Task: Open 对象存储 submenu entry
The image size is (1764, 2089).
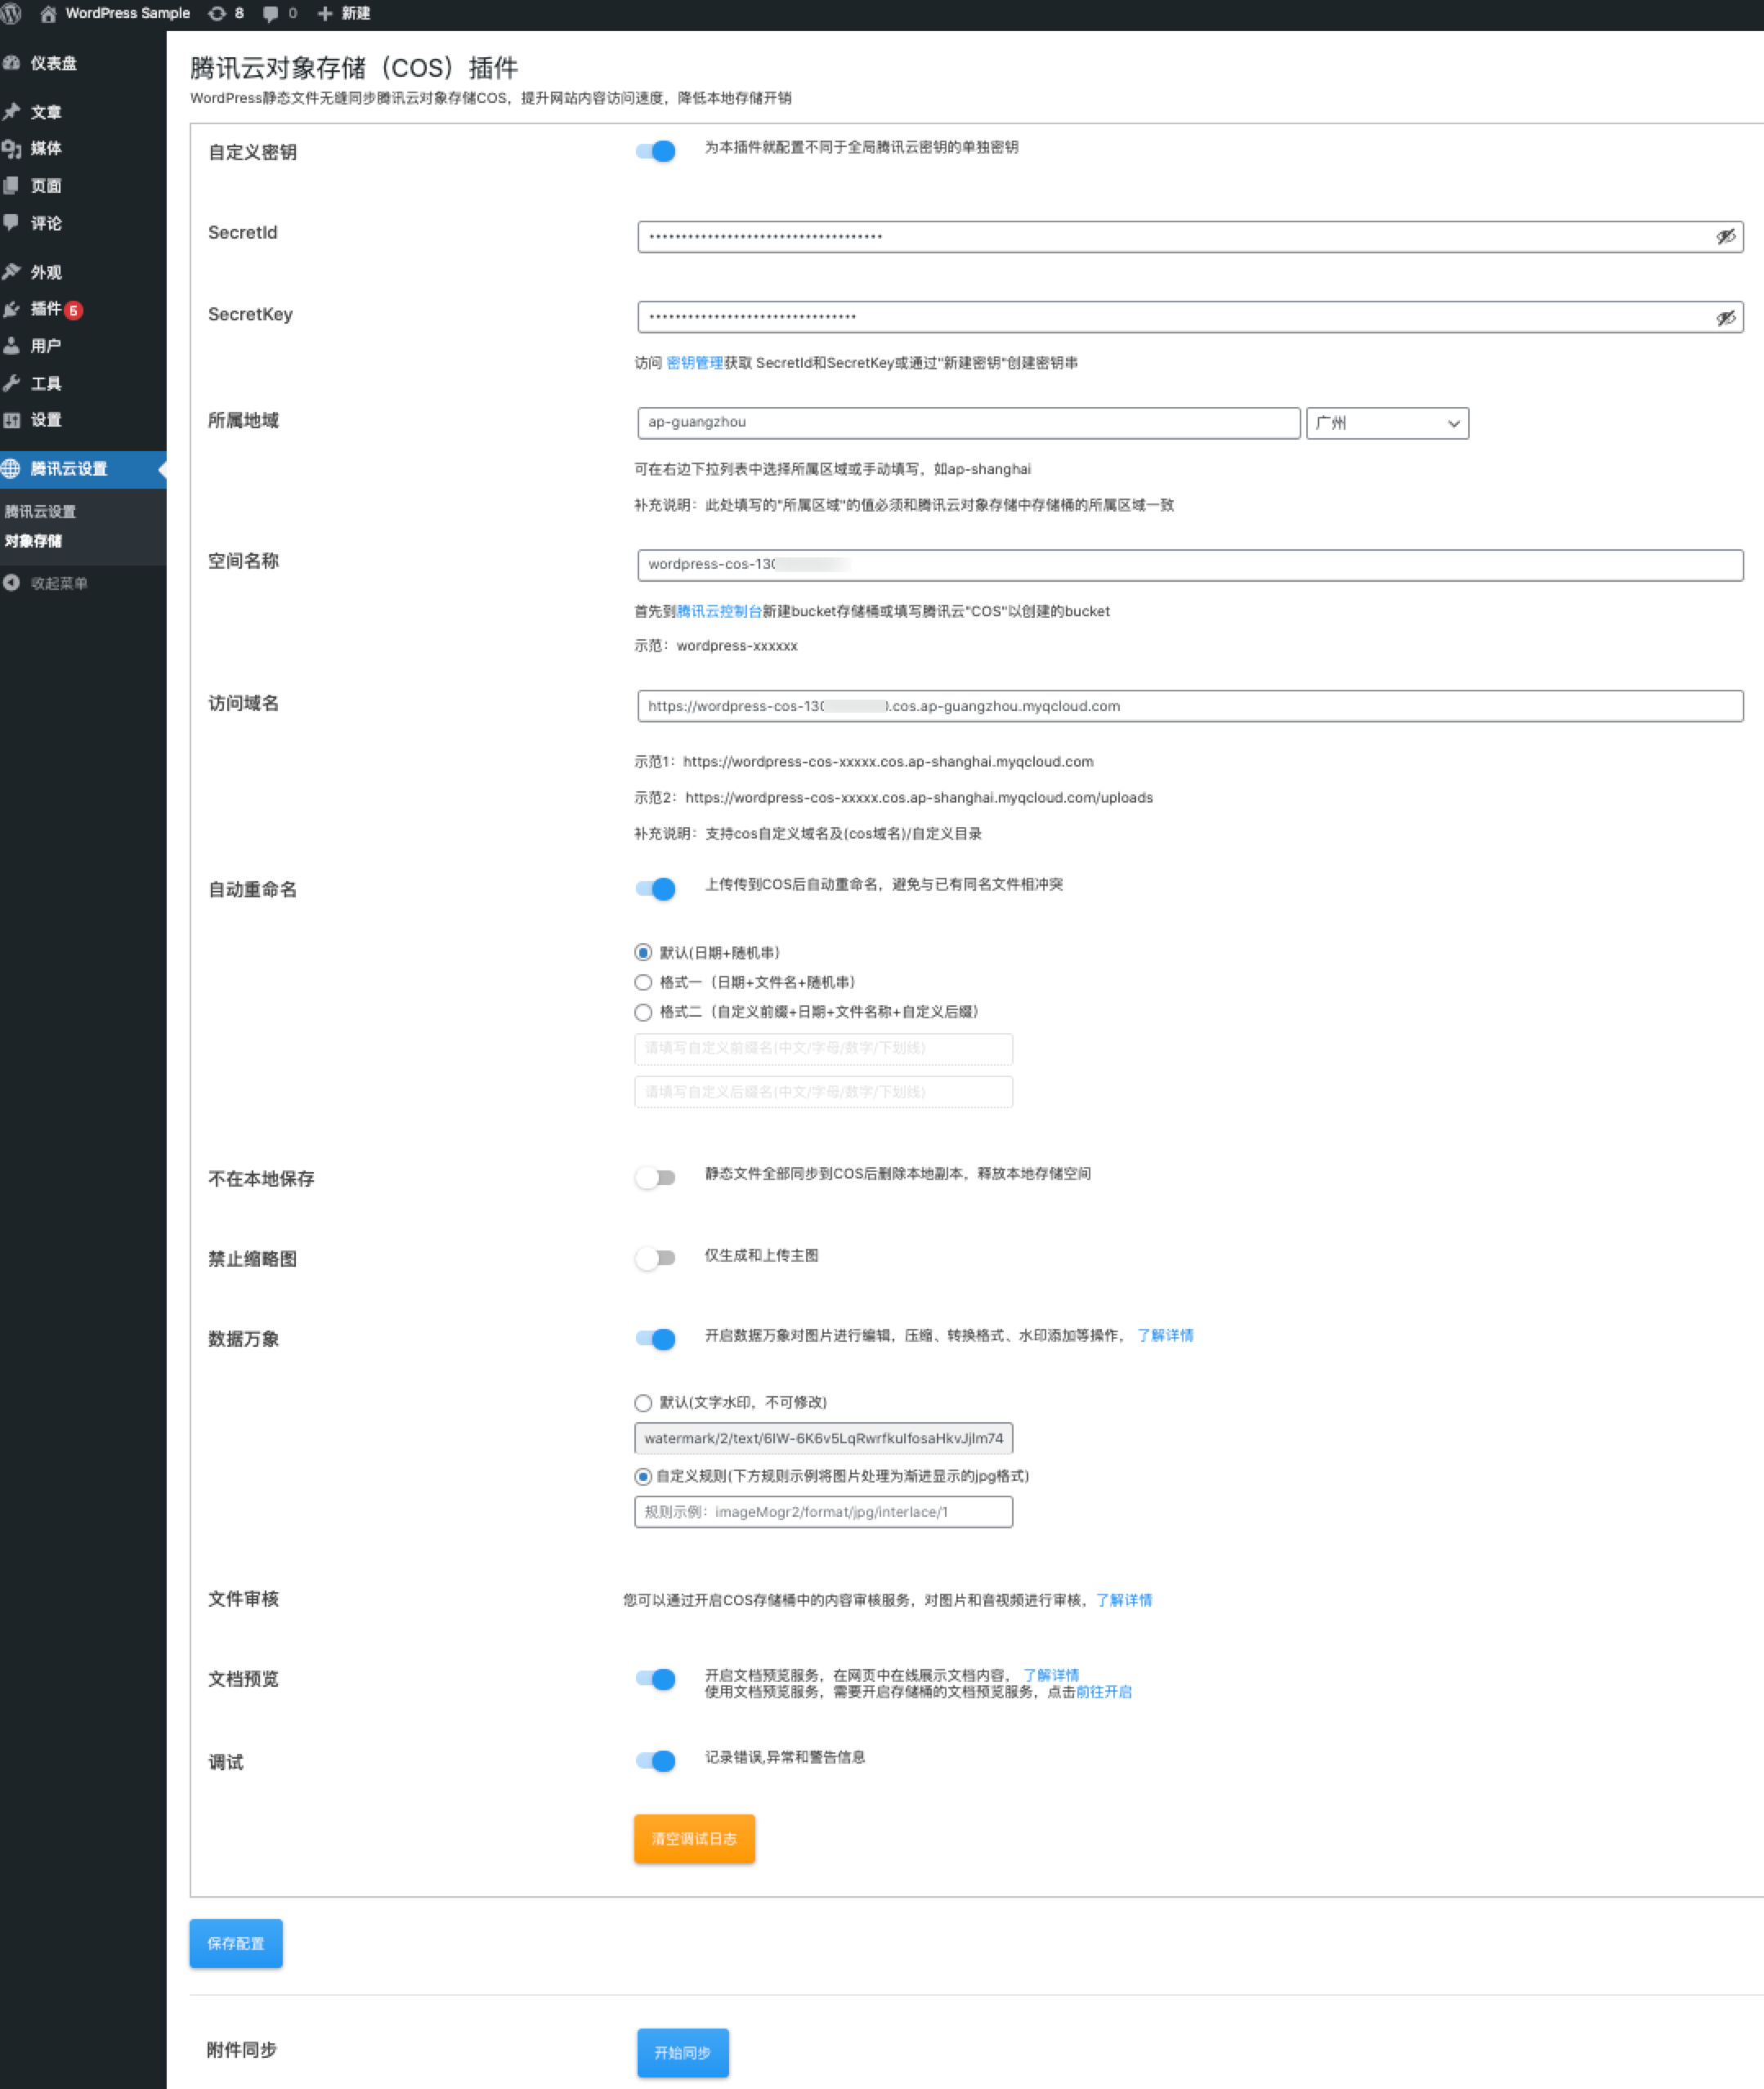Action: click(x=33, y=541)
